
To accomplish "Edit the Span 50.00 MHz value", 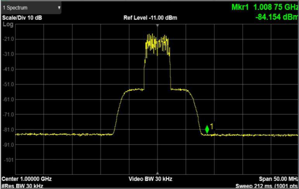I will [x=278, y=179].
